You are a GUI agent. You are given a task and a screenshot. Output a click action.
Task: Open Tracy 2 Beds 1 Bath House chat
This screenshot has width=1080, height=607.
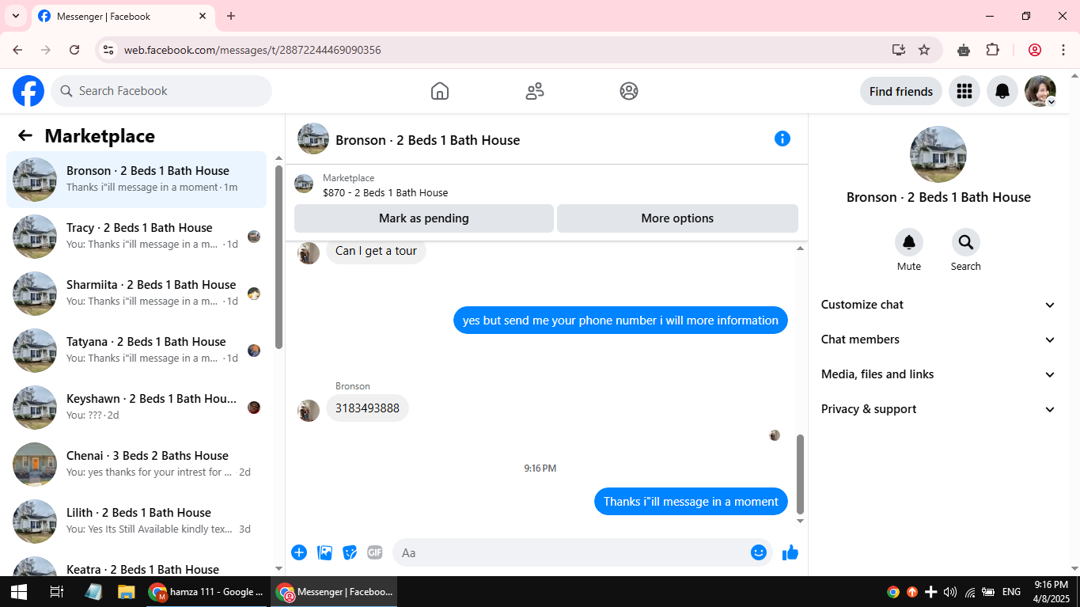(x=137, y=237)
